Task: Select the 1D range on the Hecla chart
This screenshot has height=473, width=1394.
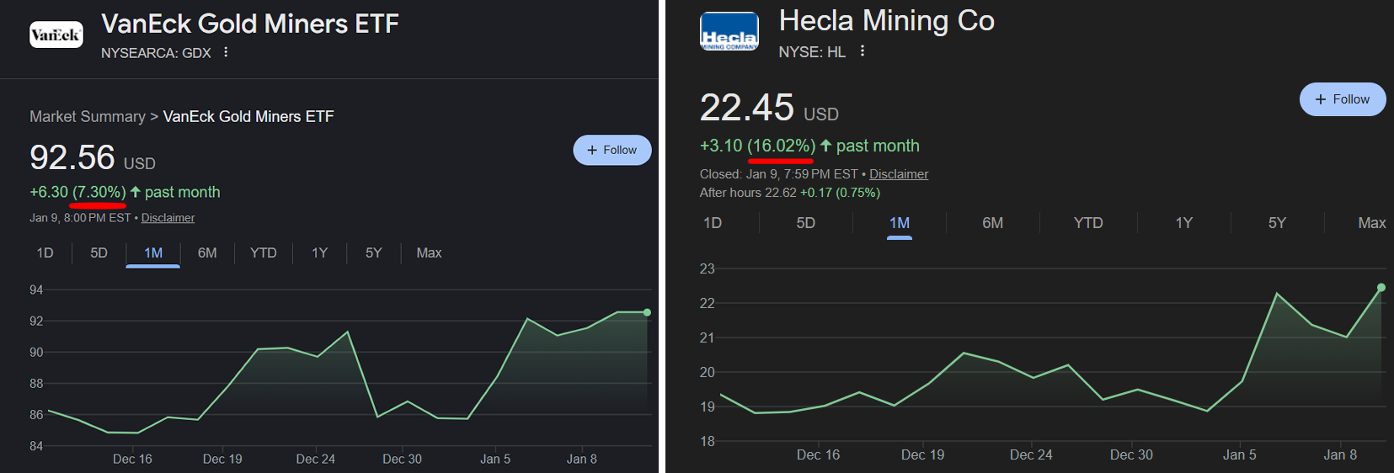Action: click(x=713, y=223)
